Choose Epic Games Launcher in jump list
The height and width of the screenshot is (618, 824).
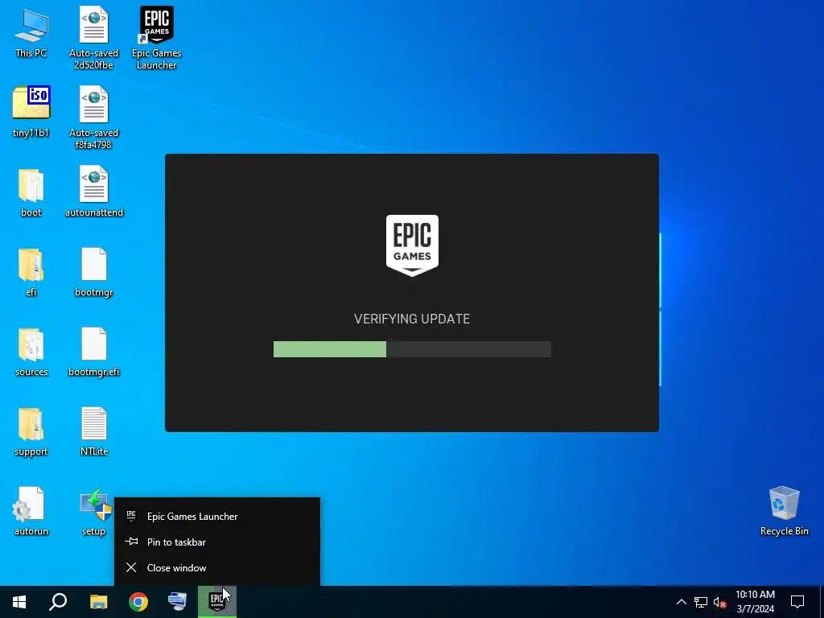point(217,516)
